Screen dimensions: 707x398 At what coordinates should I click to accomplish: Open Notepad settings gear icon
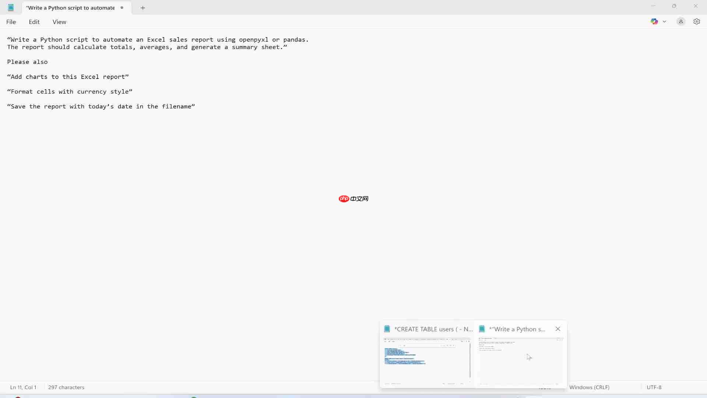(696, 22)
